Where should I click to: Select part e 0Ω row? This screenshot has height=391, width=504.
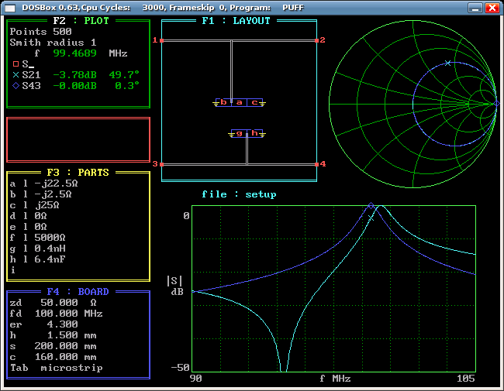coord(28,227)
